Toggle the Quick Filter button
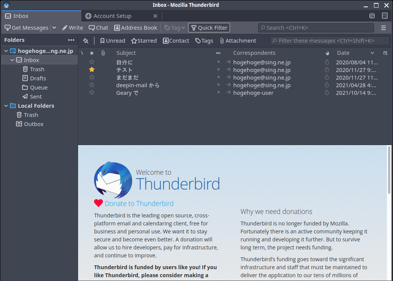 pos(209,28)
